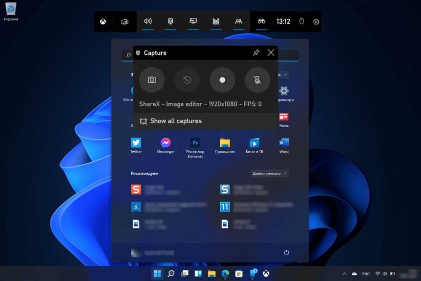
Task: Toggle the Capture widget in Game Bar
Action: 171,21
